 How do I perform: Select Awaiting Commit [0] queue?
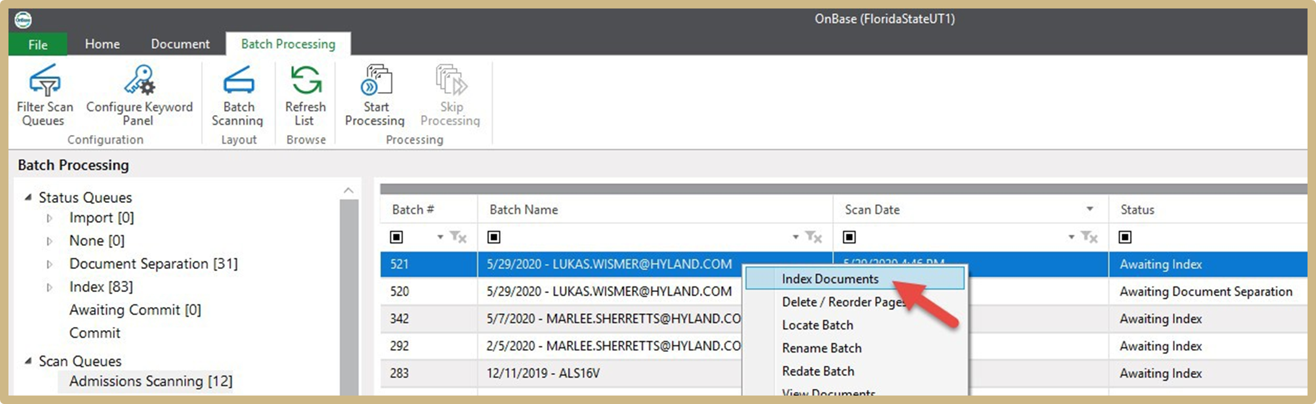click(135, 310)
